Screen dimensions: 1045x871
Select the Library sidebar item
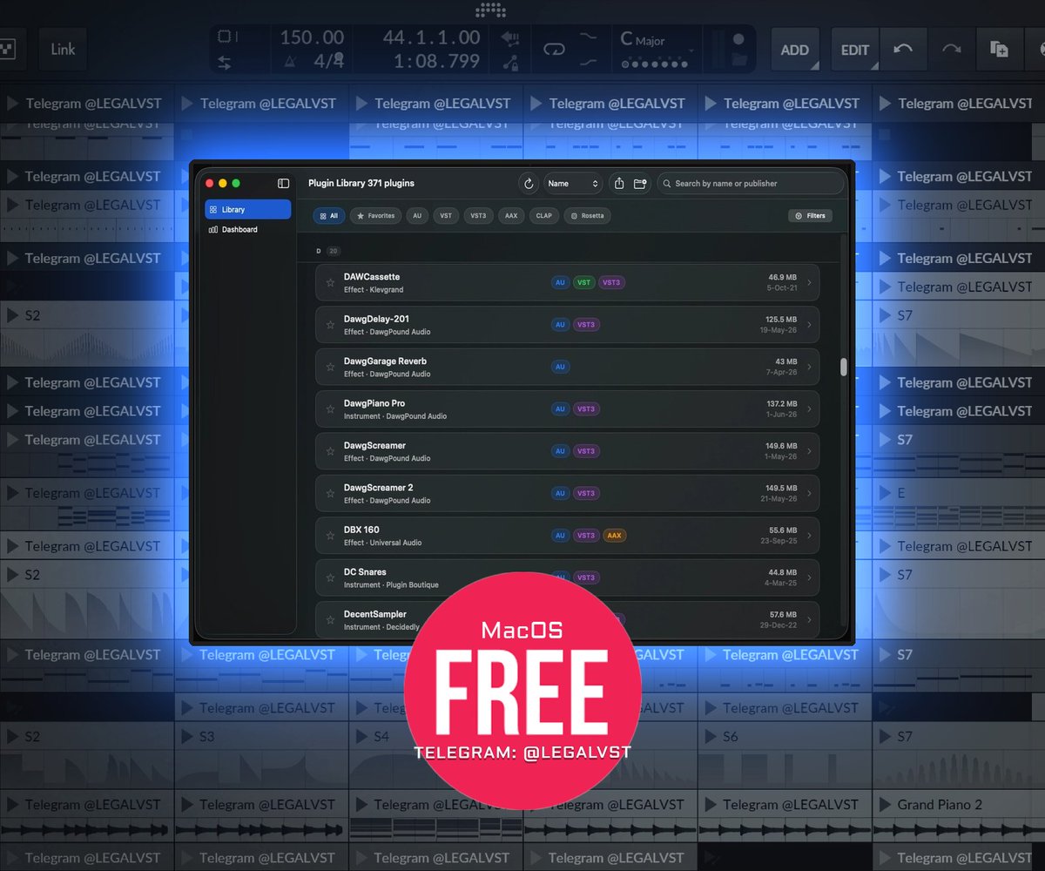tap(248, 210)
